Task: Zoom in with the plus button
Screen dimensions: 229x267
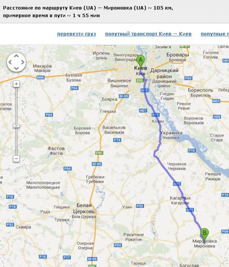Action: click(x=16, y=84)
